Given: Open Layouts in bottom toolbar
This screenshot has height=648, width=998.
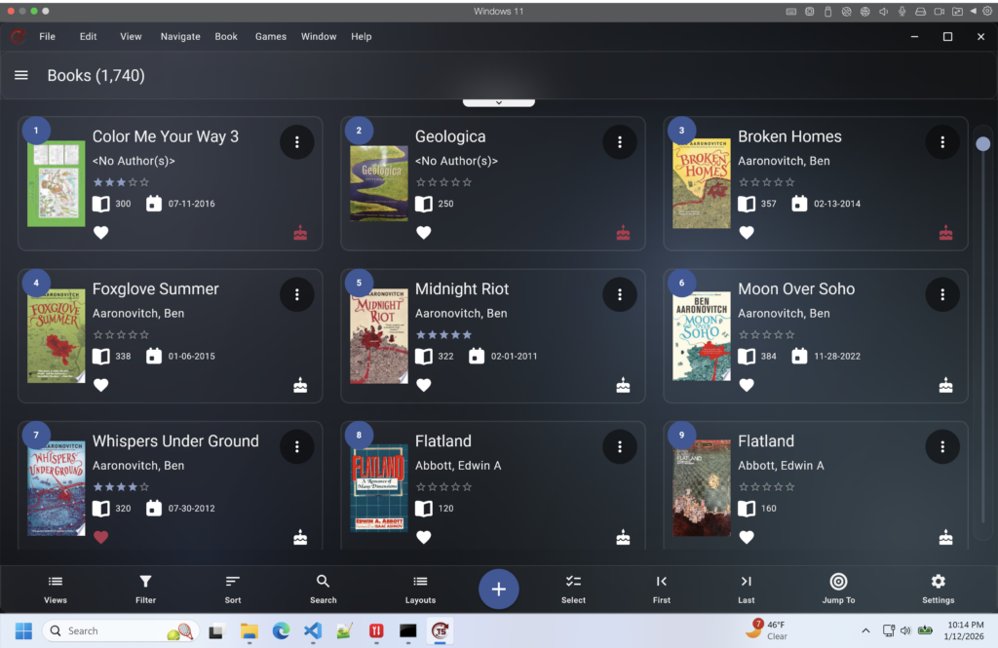Looking at the screenshot, I should pyautogui.click(x=420, y=589).
